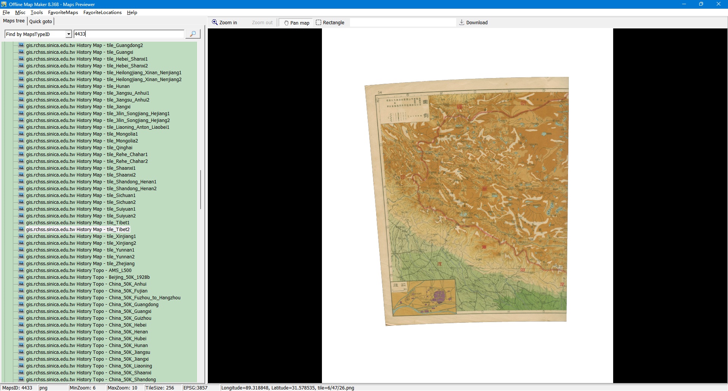Viewport: 728px width, 391px height.
Task: Click the Zoom in magnifier icon
Action: (215, 22)
